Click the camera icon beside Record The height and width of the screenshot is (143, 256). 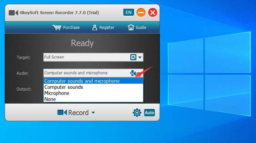pos(62,112)
